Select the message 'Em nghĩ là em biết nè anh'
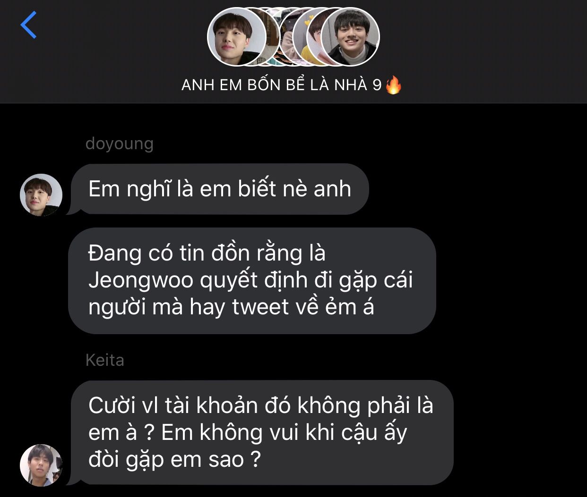This screenshot has width=587, height=497. [x=220, y=189]
